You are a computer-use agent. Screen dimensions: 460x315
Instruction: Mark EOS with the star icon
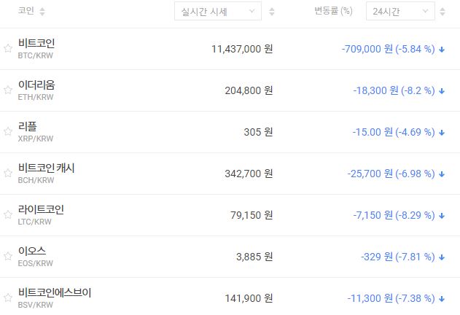coord(8,257)
